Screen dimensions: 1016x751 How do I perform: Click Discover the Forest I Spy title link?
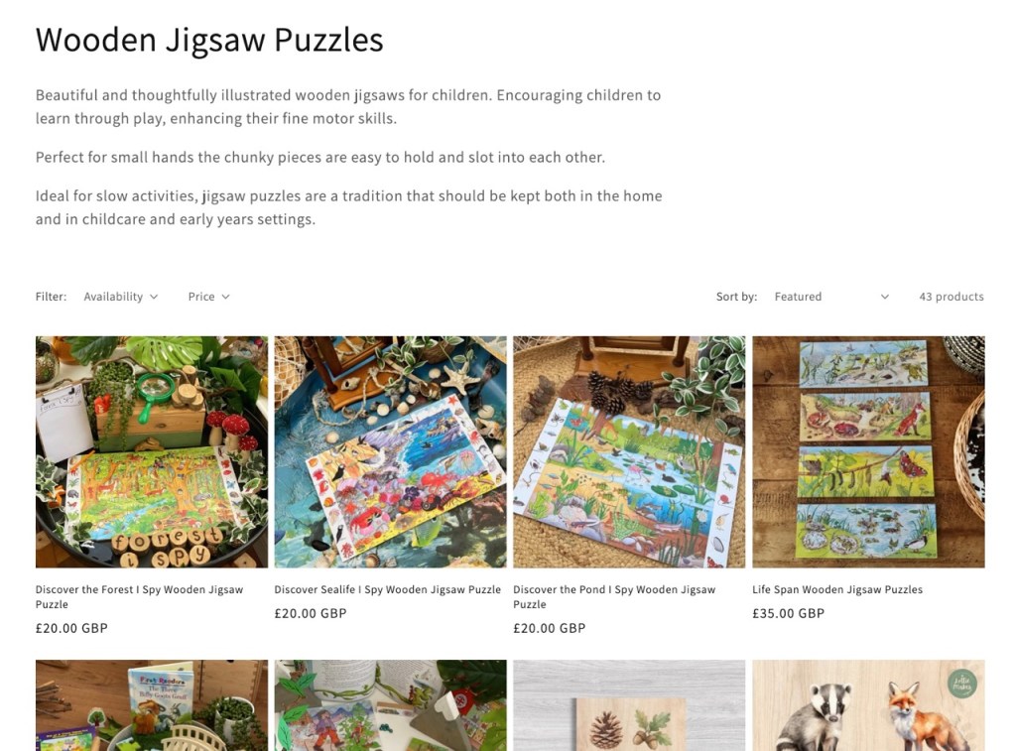(x=139, y=597)
